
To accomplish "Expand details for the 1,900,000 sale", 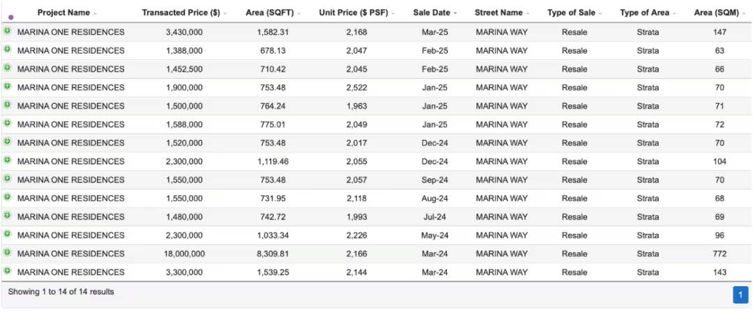I will [x=7, y=86].
